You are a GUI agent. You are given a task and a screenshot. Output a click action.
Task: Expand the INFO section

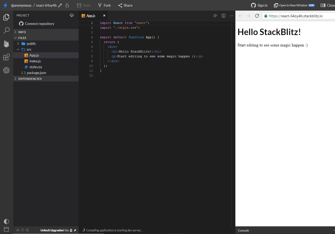point(22,32)
